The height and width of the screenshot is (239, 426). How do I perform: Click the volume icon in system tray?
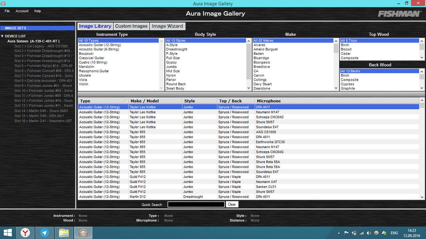point(369,233)
